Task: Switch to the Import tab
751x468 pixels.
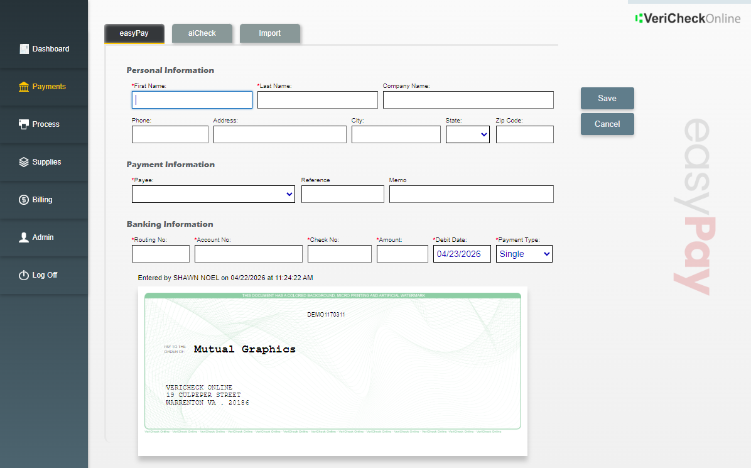Action: click(269, 33)
